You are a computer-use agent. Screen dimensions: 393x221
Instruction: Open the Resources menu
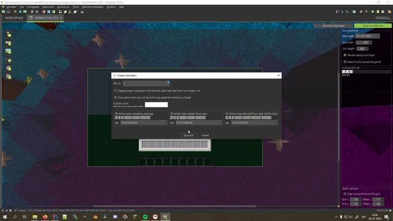48,7
